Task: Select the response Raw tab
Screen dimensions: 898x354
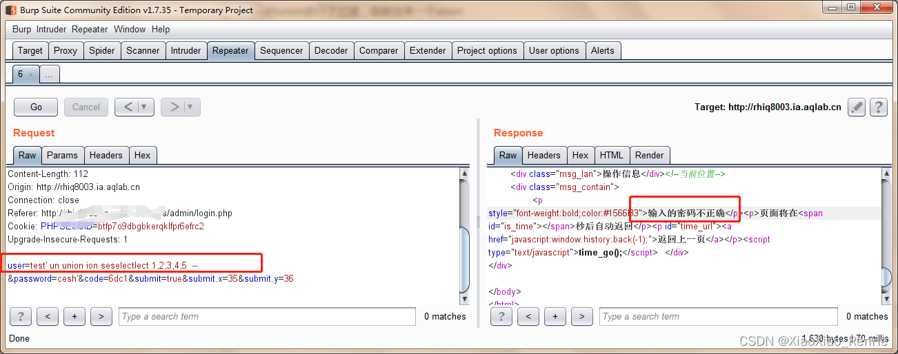Action: [x=508, y=155]
